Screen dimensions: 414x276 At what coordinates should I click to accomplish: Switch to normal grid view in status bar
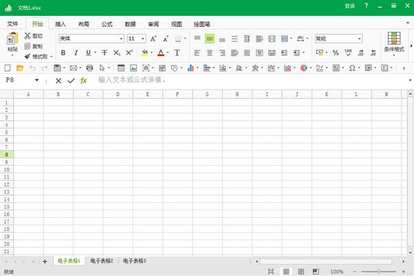tap(286, 271)
